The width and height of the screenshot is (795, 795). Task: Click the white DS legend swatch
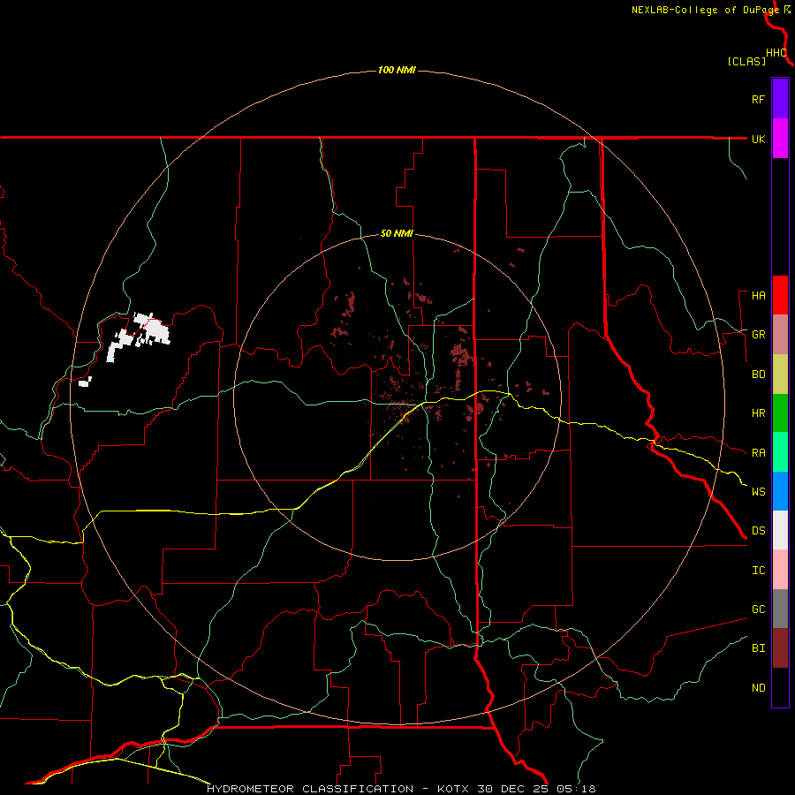(x=780, y=530)
